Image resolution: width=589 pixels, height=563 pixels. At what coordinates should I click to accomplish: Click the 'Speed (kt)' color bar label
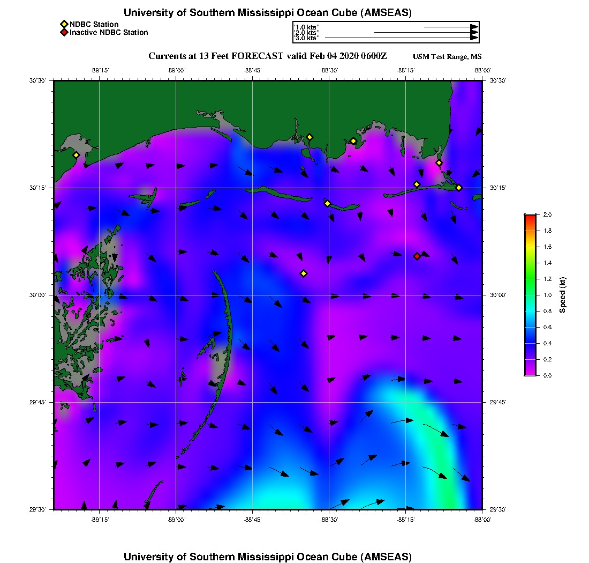click(x=563, y=295)
